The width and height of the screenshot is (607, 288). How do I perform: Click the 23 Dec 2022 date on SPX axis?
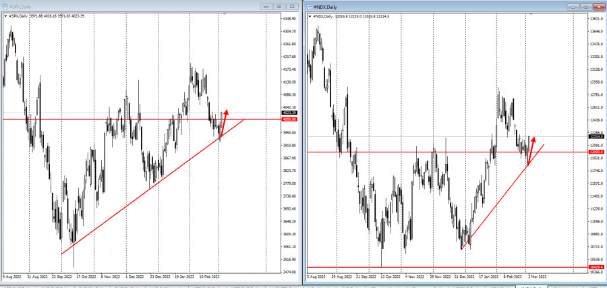click(160, 277)
